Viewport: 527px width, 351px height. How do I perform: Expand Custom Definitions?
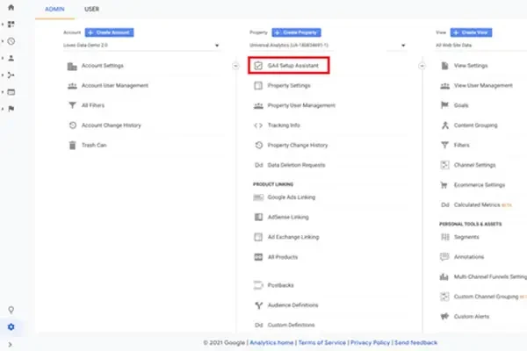coord(291,325)
